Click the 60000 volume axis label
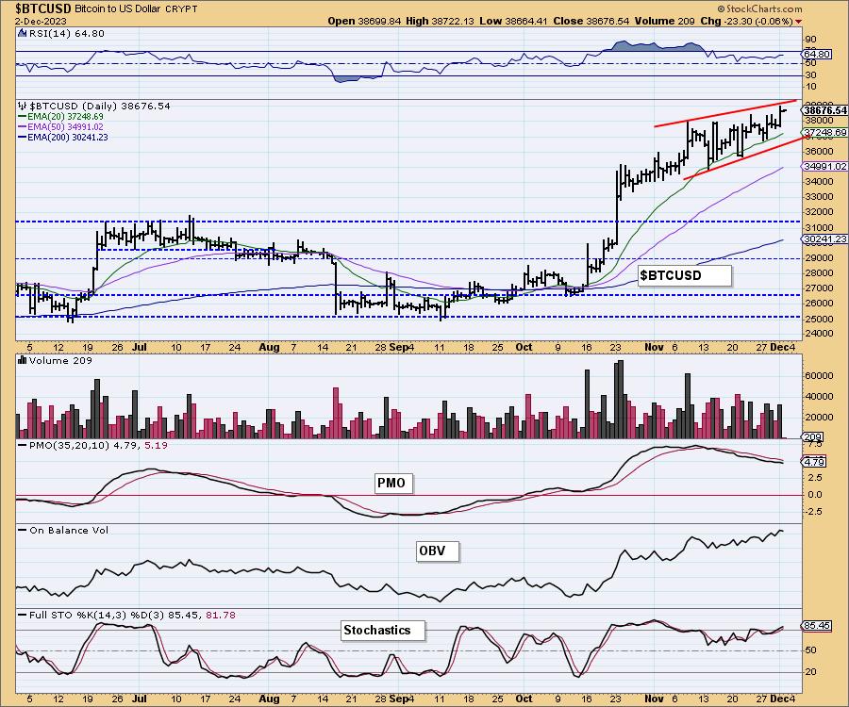This screenshot has height=707, width=849. [x=819, y=375]
